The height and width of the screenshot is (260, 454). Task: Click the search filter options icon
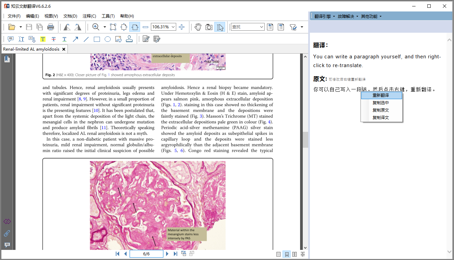293,27
